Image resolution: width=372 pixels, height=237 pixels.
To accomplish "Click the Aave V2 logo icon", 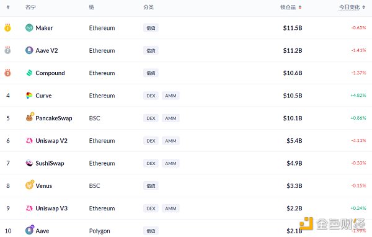I will (x=29, y=50).
